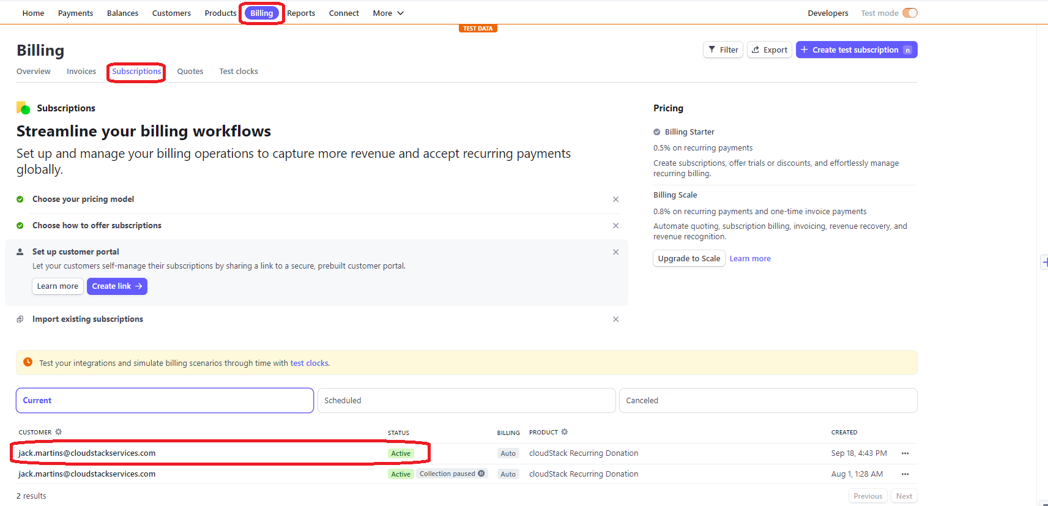
Task: Open the test clocks link in banner
Action: coord(309,363)
